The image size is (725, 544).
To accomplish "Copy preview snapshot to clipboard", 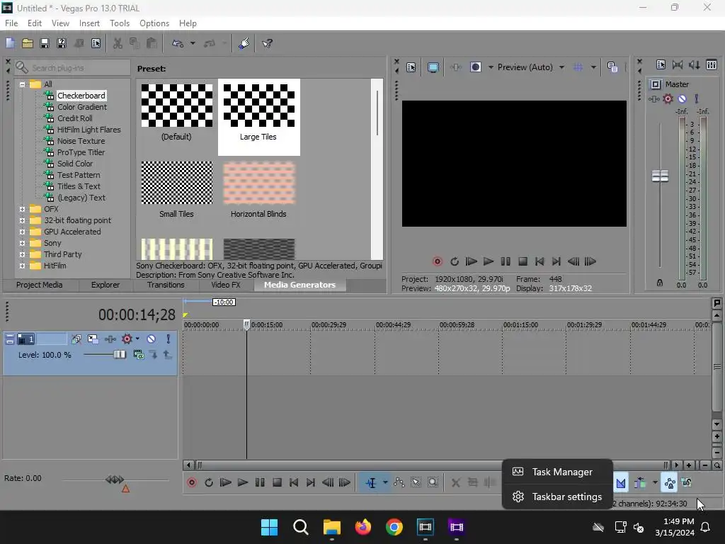I will point(612,67).
